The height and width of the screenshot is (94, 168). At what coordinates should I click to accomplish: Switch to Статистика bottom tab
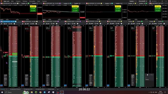click(x=51, y=89)
